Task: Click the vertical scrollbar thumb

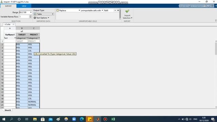Action: pos(216,48)
